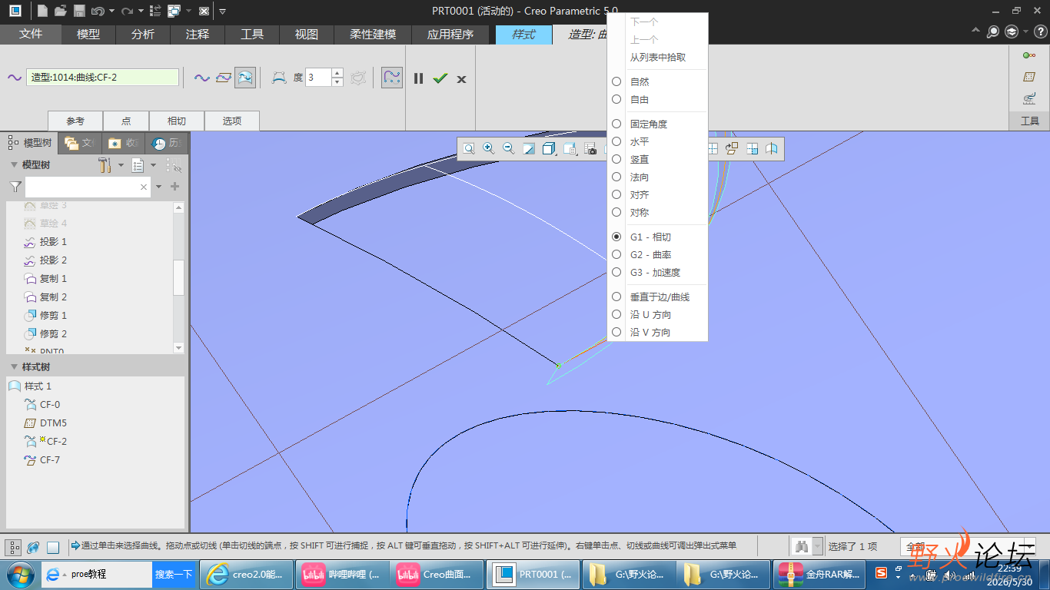The height and width of the screenshot is (590, 1050).
Task: Toggle control points editing icon
Action: (279, 78)
